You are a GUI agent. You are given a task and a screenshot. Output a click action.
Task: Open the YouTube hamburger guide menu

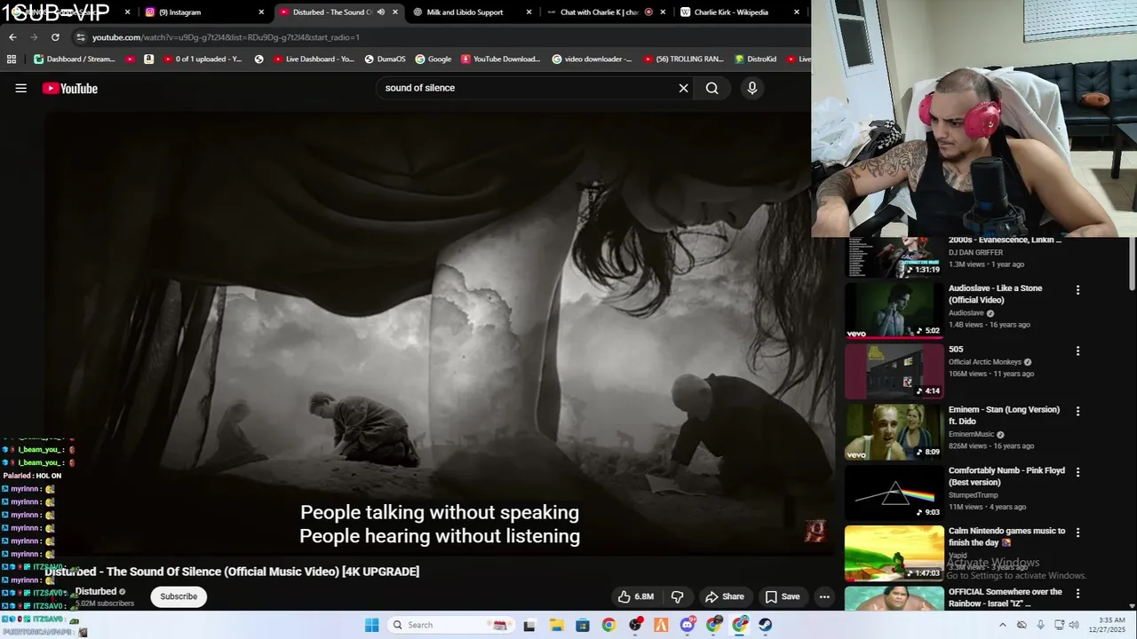(21, 88)
